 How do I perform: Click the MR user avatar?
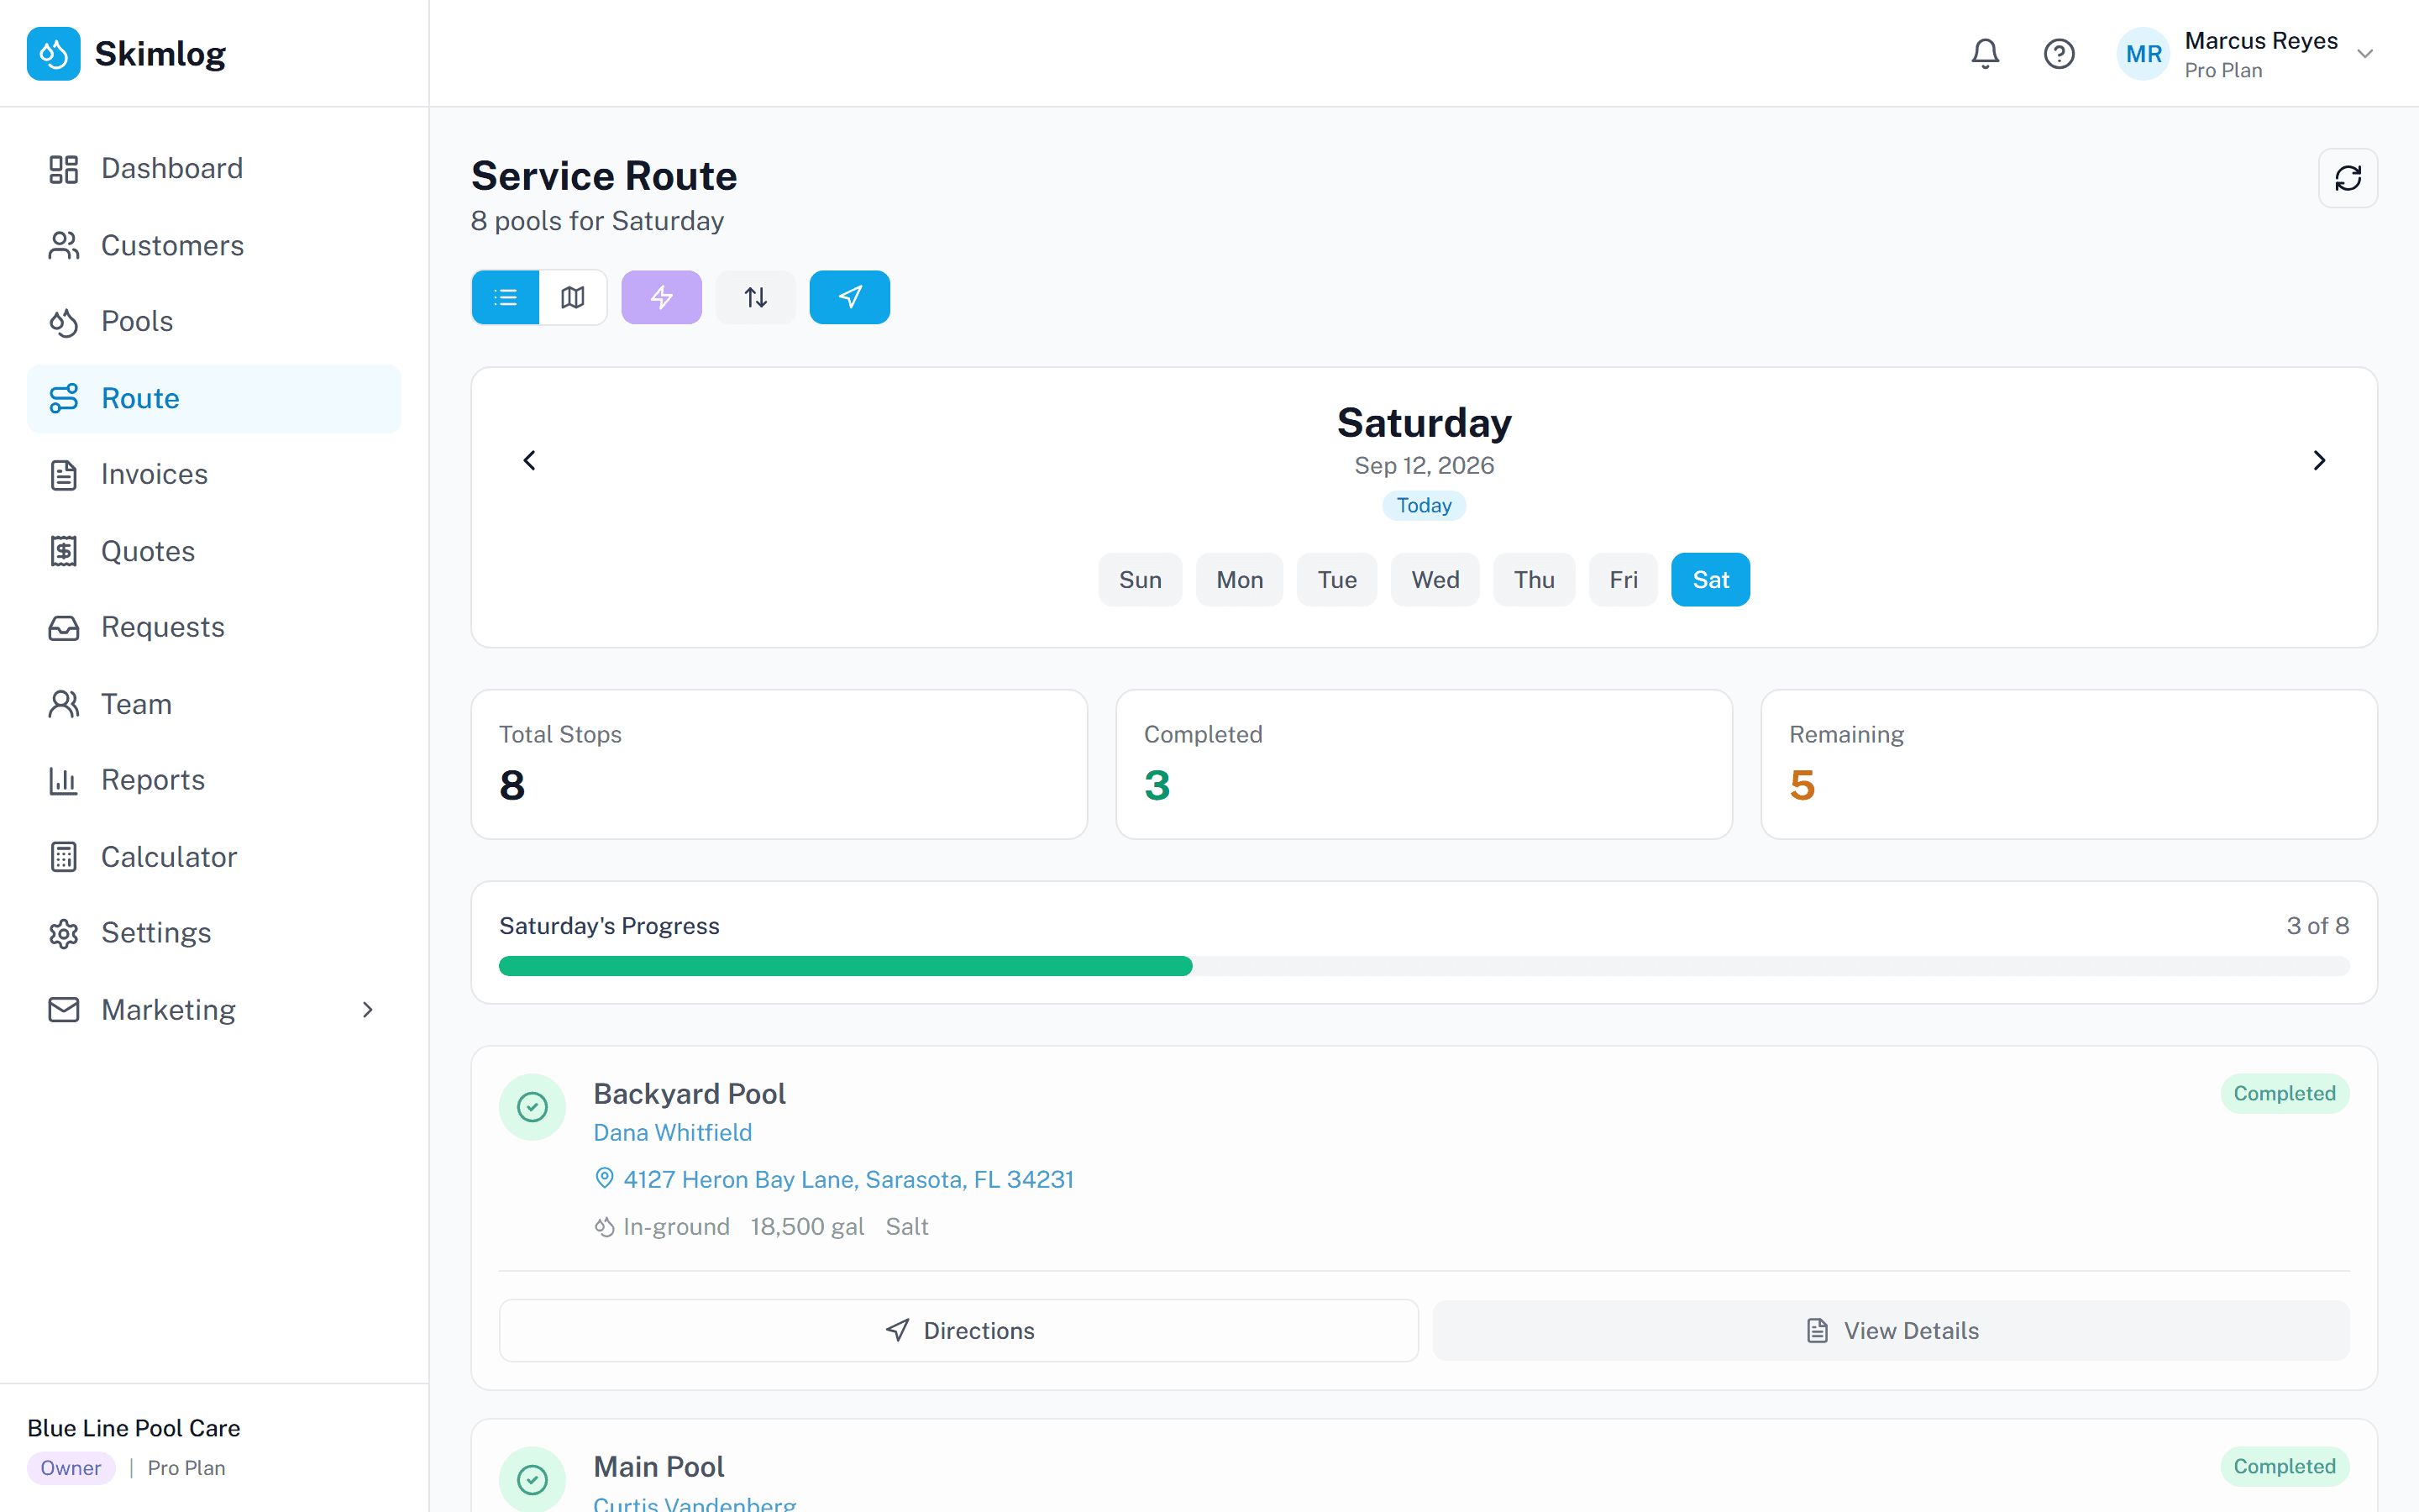coord(2144,54)
